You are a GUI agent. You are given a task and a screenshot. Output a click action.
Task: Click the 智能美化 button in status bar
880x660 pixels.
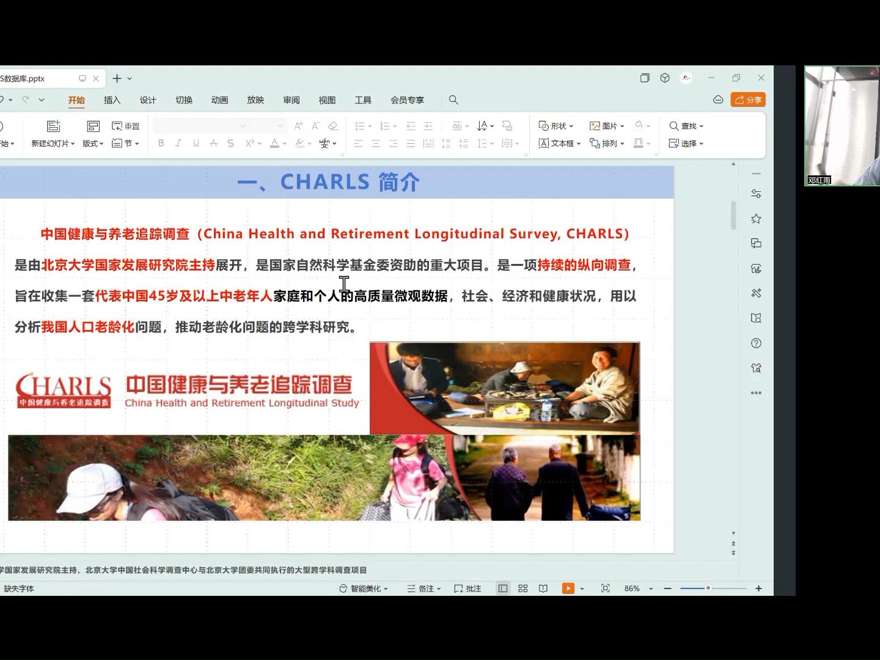(364, 588)
